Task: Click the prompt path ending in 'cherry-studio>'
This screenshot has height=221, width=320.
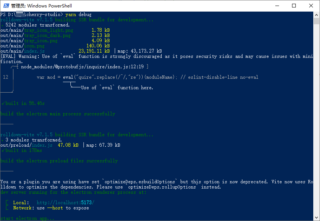Action: (32, 15)
